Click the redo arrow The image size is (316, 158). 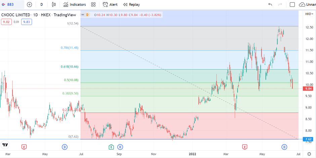coord(280,4)
